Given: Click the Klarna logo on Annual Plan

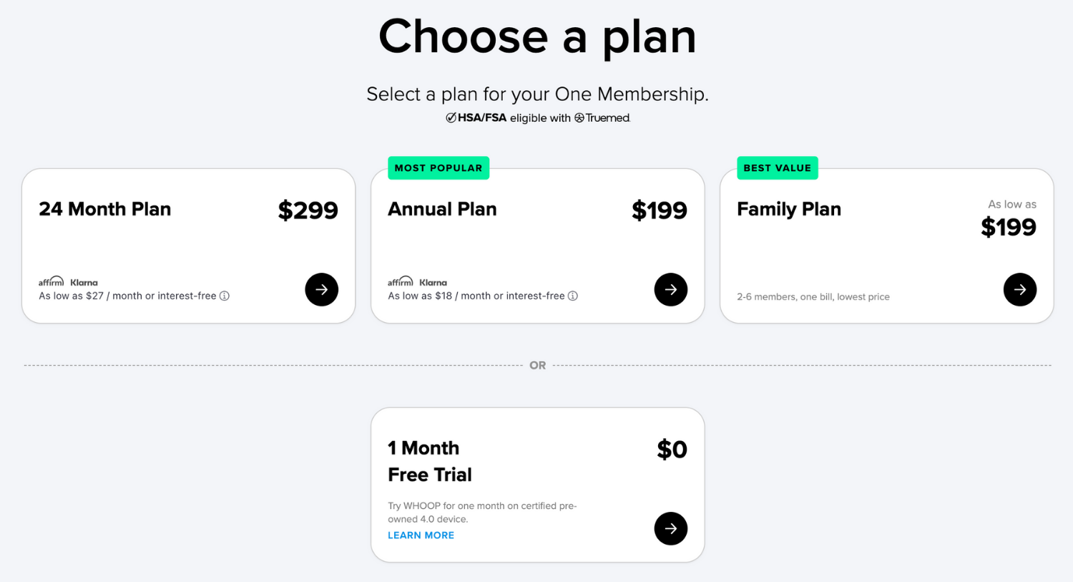Looking at the screenshot, I should [x=433, y=283].
